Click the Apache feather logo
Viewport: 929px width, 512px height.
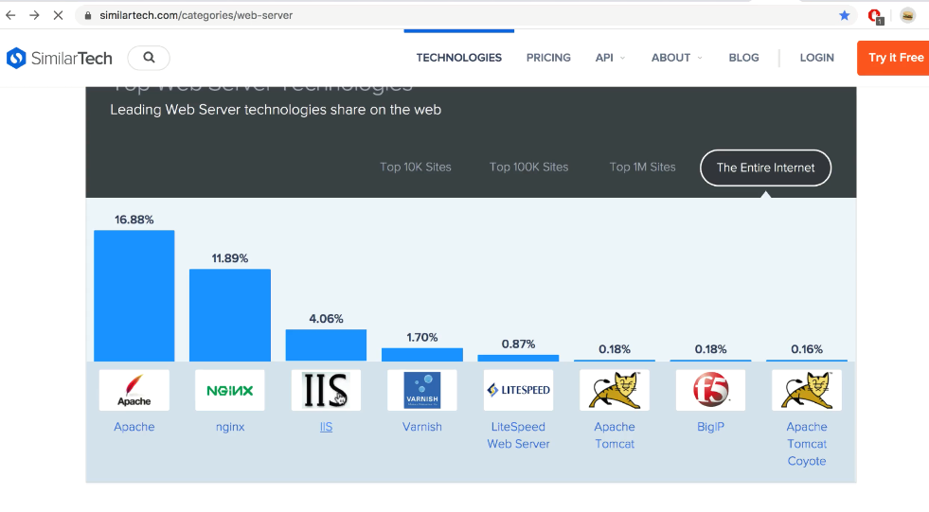pos(134,390)
